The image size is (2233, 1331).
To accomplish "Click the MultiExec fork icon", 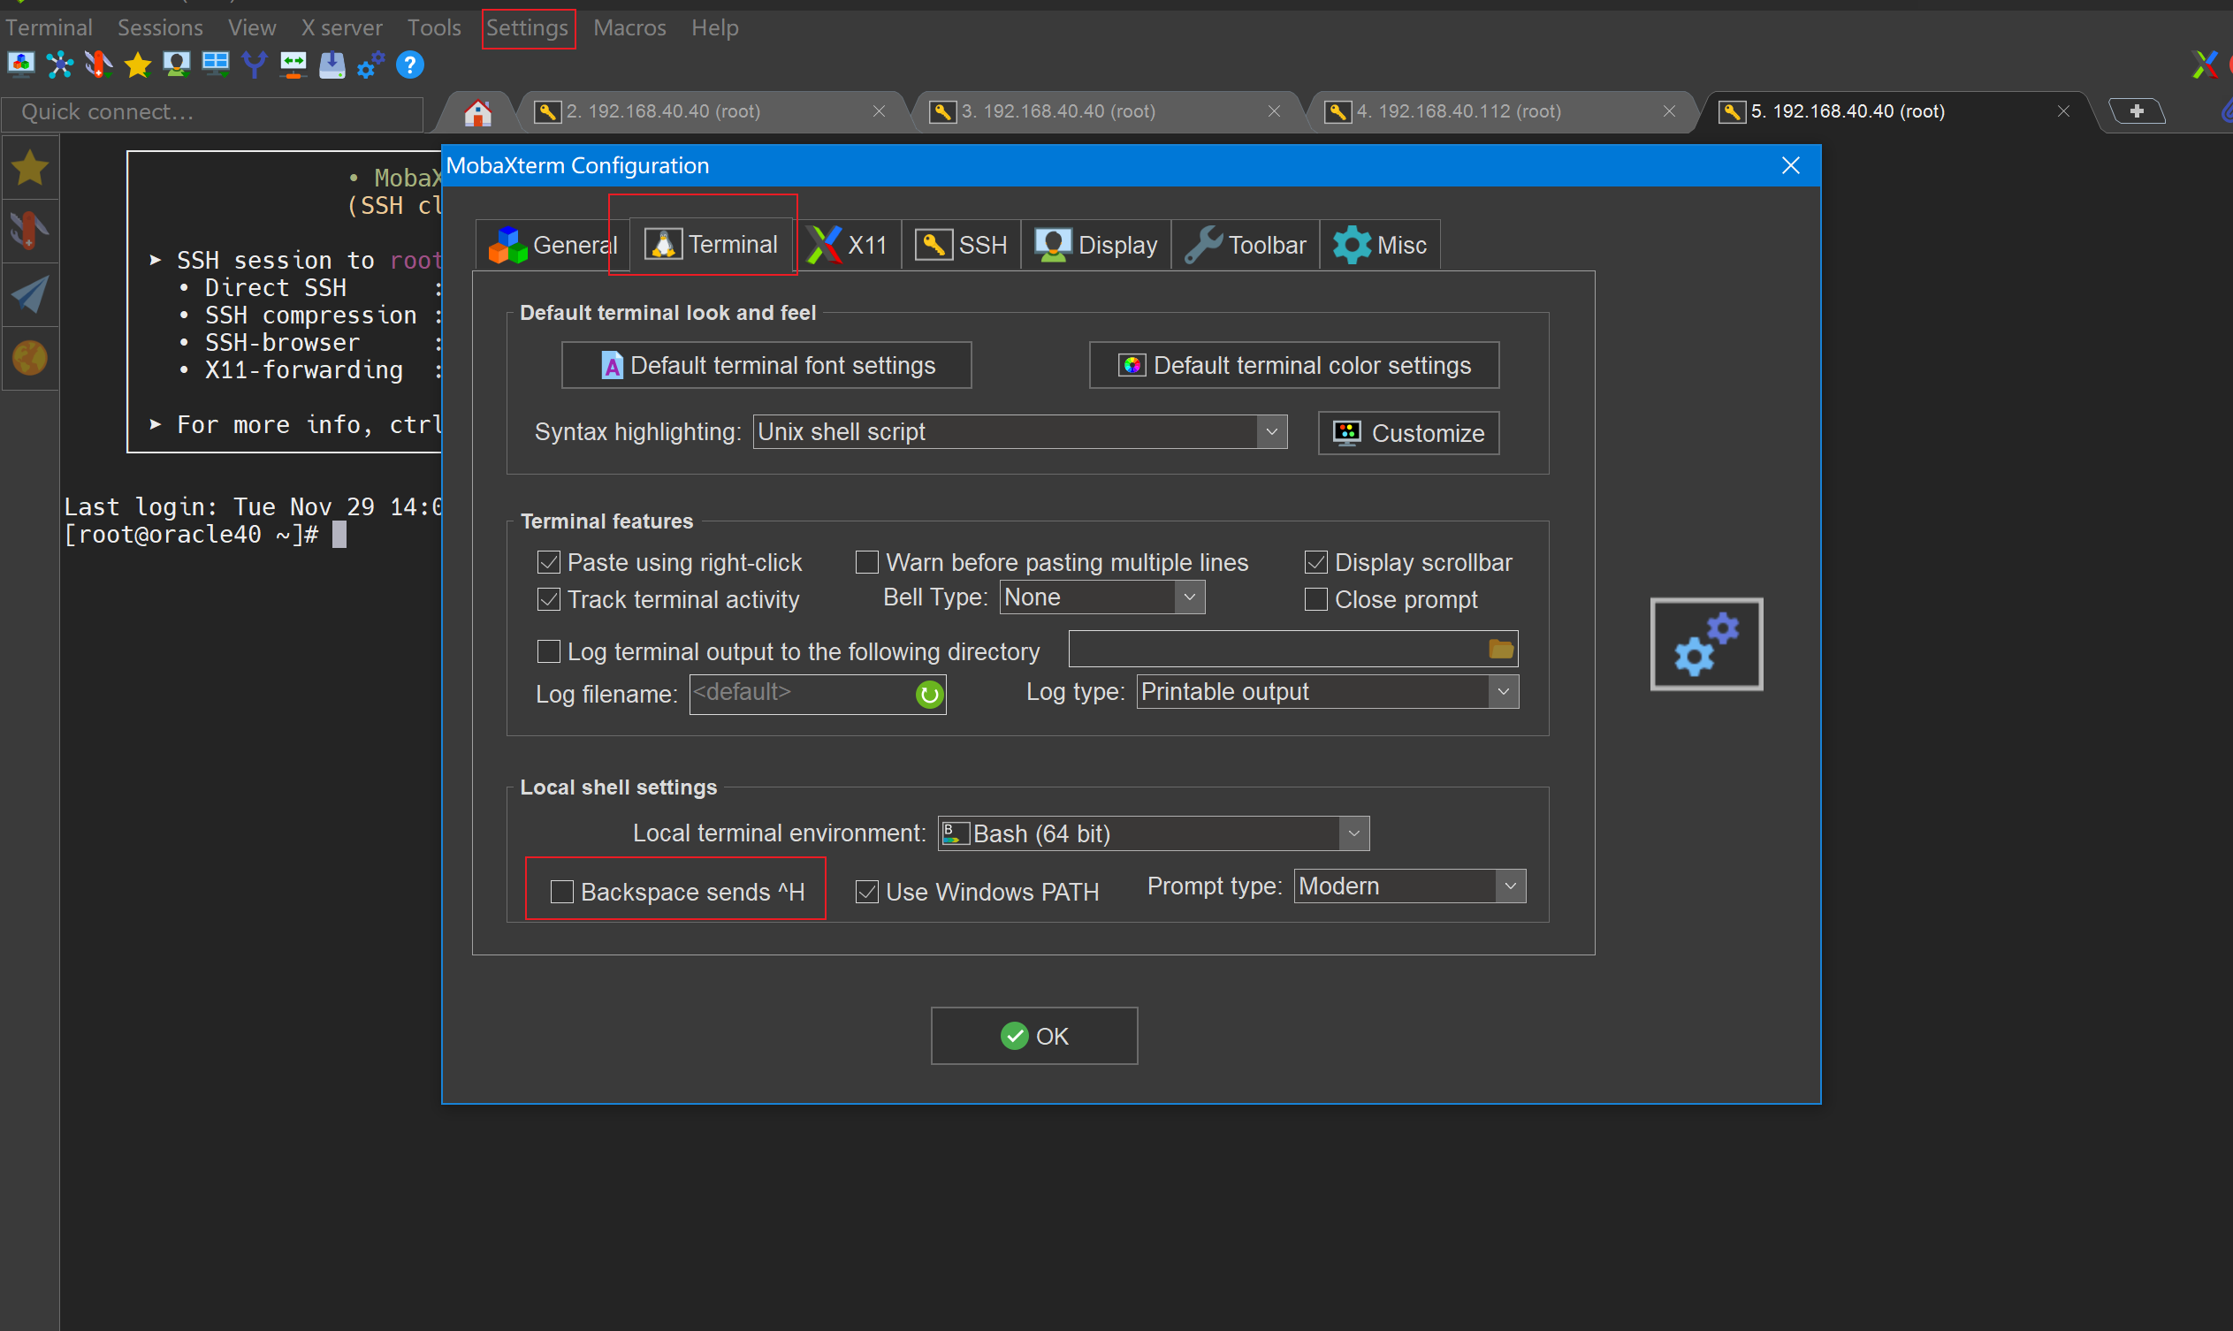I will pos(255,65).
